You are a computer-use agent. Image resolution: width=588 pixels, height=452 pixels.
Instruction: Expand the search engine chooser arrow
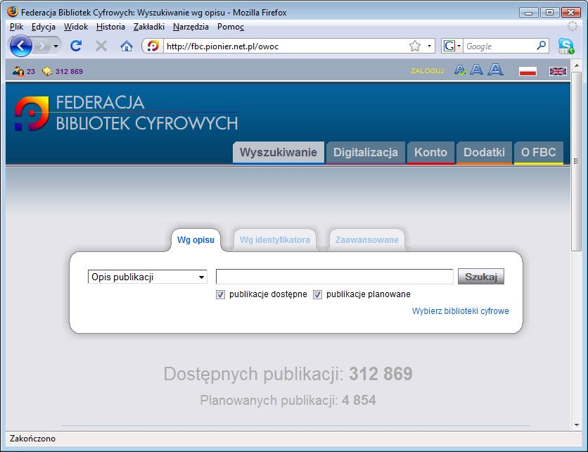point(459,46)
